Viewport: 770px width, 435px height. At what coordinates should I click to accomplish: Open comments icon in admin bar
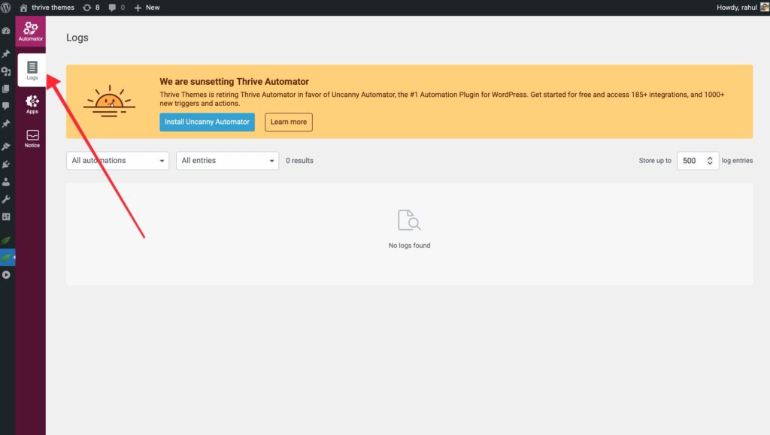(117, 7)
